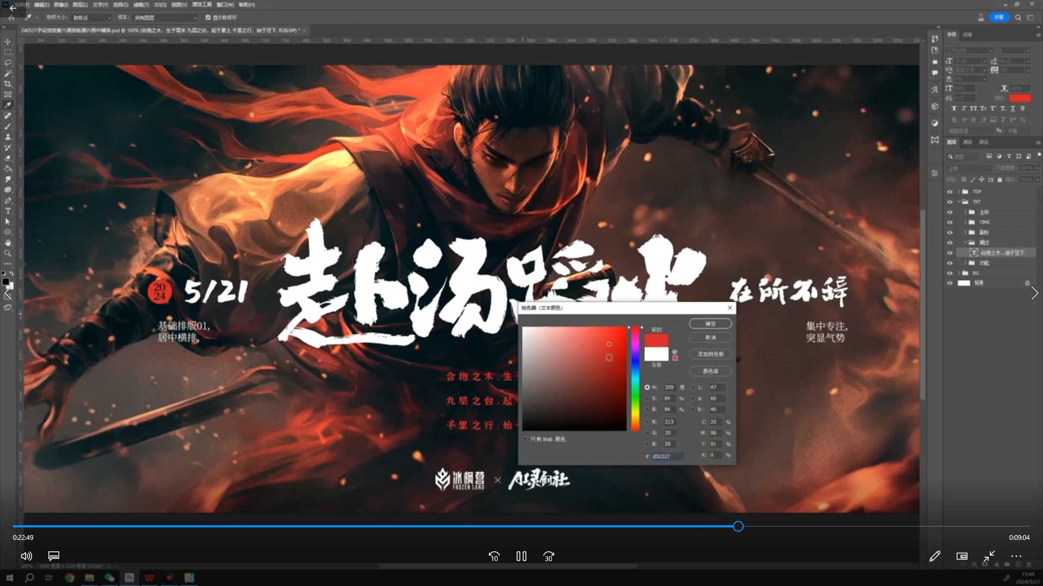Toggle the 显示取样环 option in options bar

click(208, 17)
